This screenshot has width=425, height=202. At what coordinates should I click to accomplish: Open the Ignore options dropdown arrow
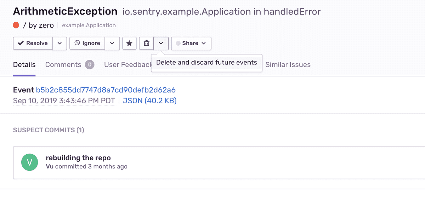112,43
